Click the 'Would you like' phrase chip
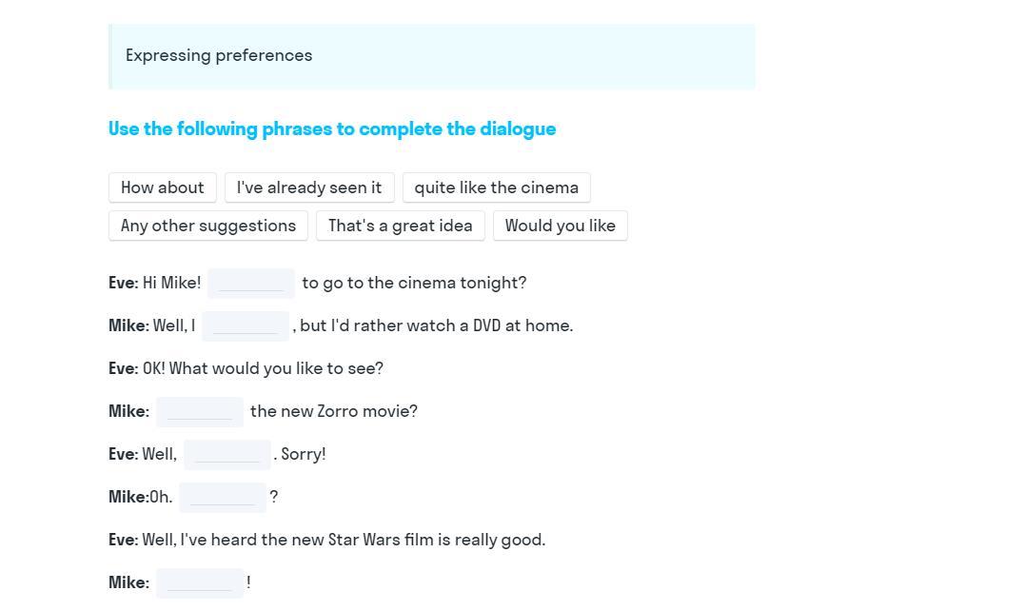This screenshot has width=1024, height=611. 560,226
